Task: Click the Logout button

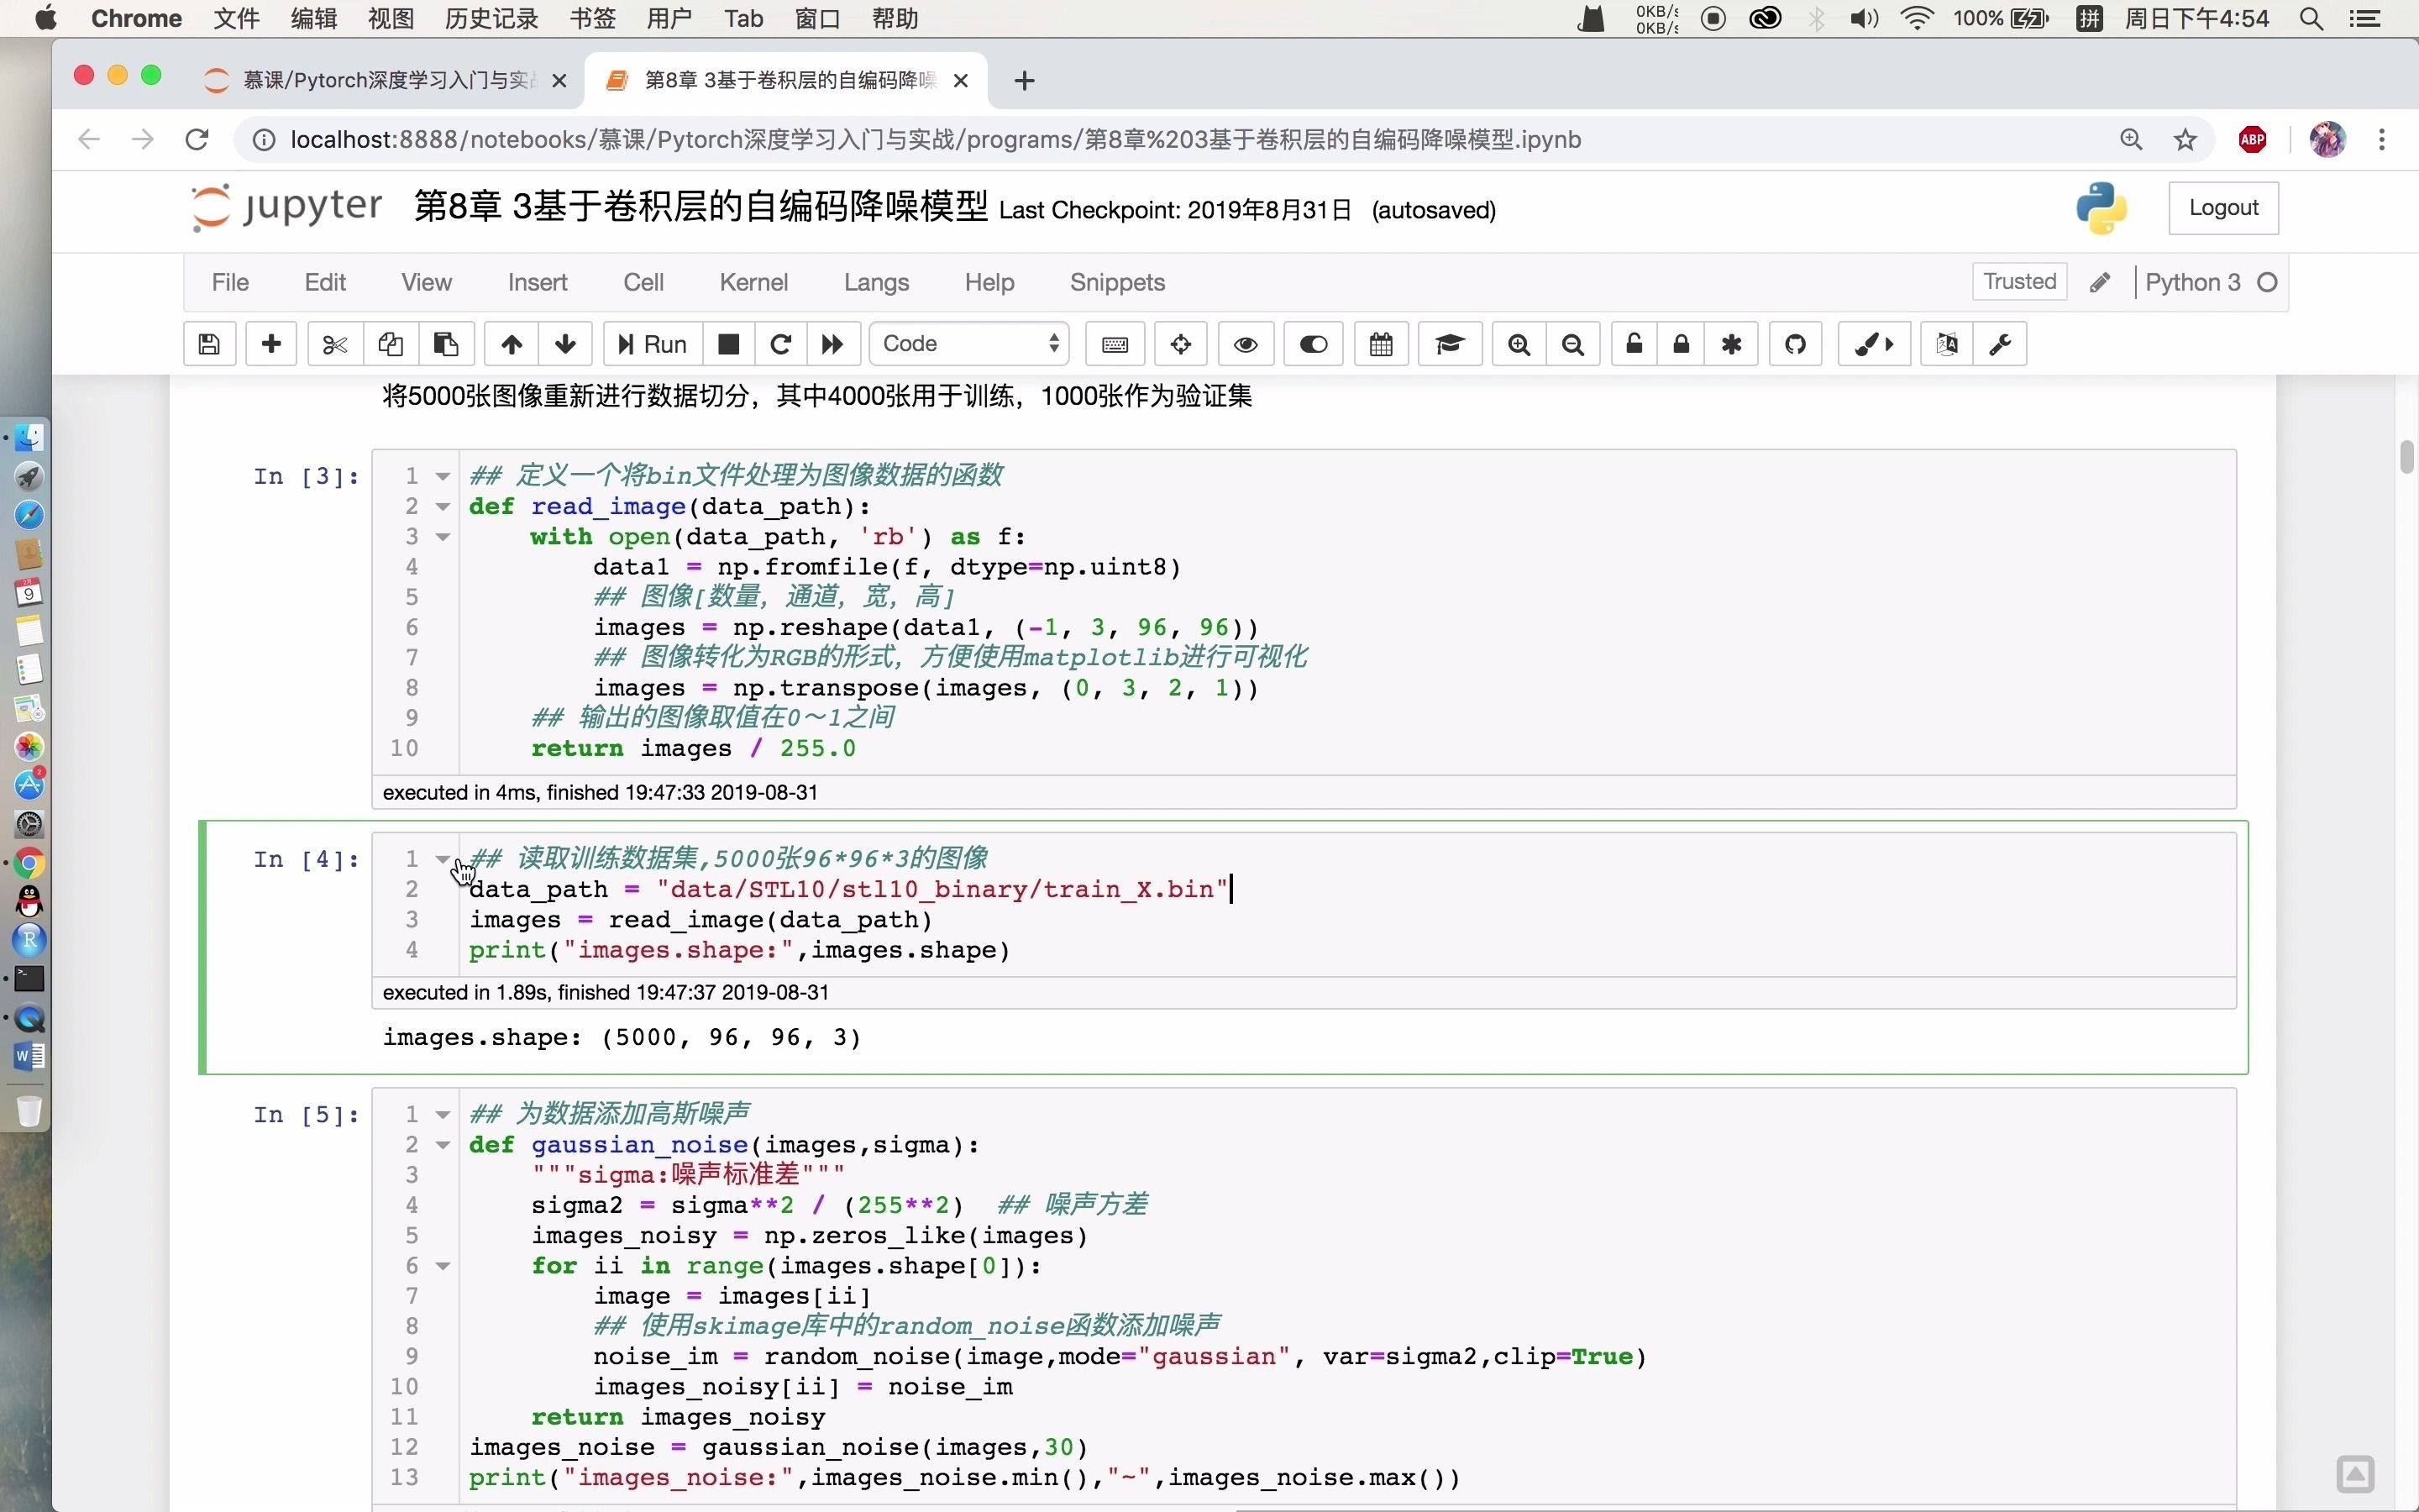Action: (2222, 208)
